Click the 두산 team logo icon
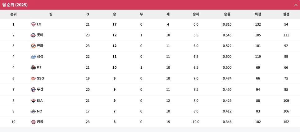The height and width of the screenshot is (132, 300). (x=33, y=89)
